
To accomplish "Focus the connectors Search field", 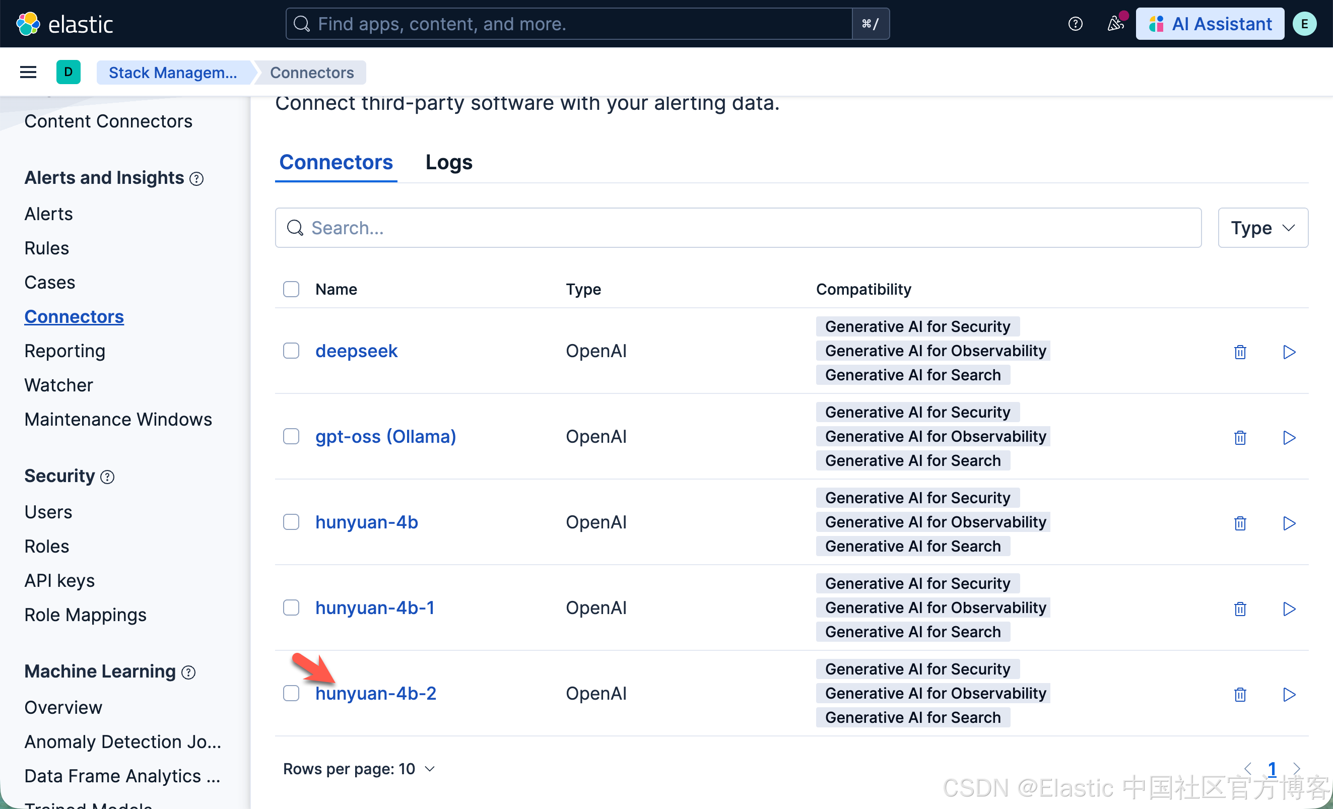I will [738, 228].
